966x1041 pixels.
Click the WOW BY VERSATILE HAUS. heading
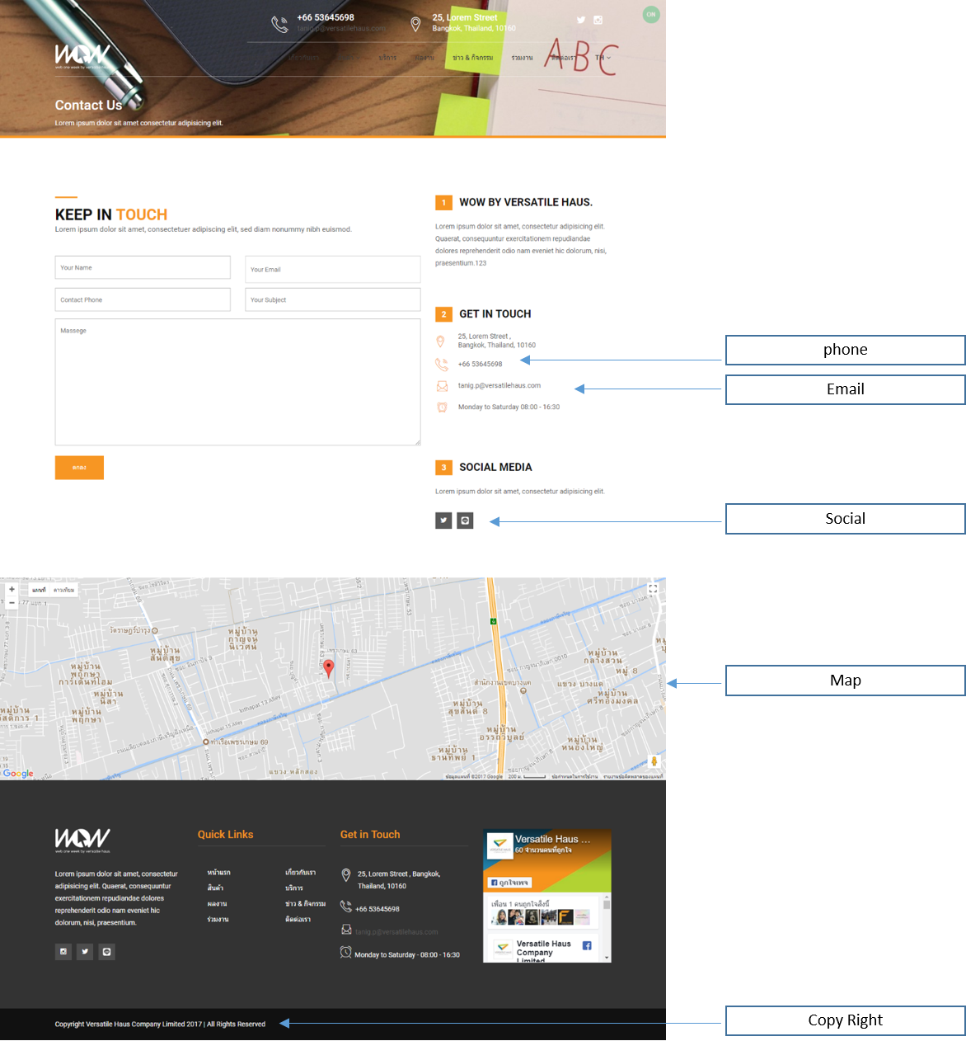coord(526,202)
